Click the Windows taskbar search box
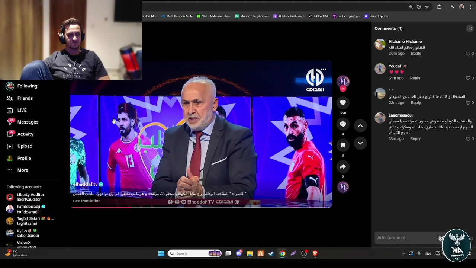Screen dimensions: 476x268 click(194, 253)
